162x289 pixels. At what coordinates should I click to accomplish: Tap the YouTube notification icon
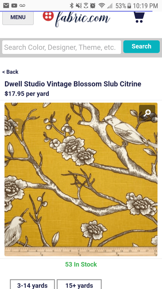(x=14, y=6)
